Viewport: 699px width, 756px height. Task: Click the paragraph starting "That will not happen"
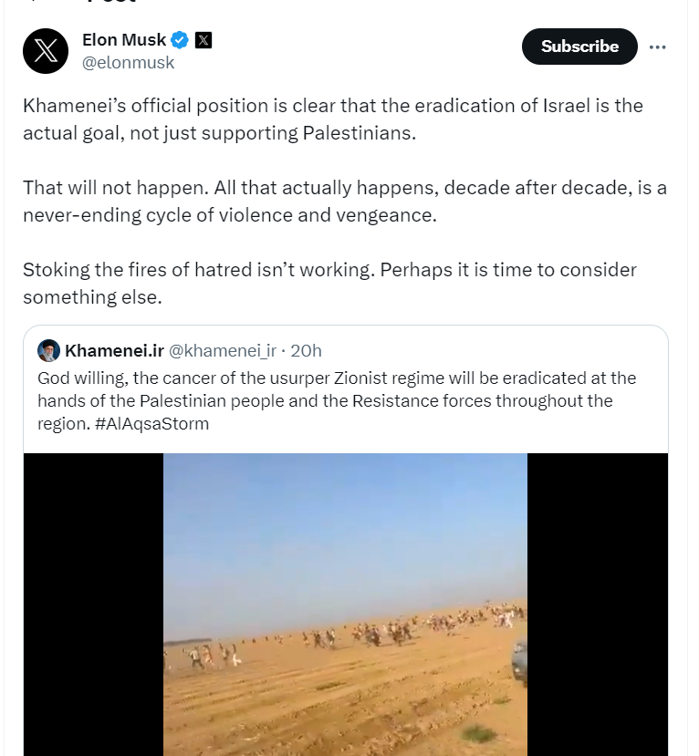[344, 201]
